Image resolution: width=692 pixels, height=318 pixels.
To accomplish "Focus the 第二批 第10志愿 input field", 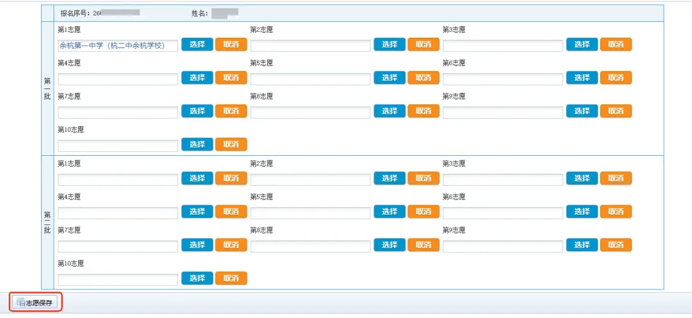I will point(118,279).
